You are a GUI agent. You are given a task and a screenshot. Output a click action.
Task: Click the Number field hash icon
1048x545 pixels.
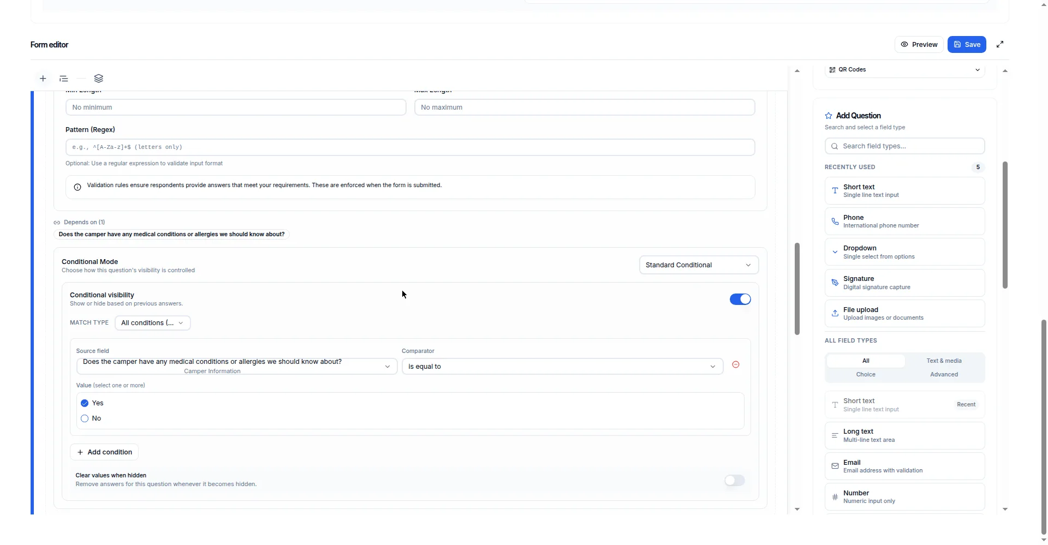(835, 497)
